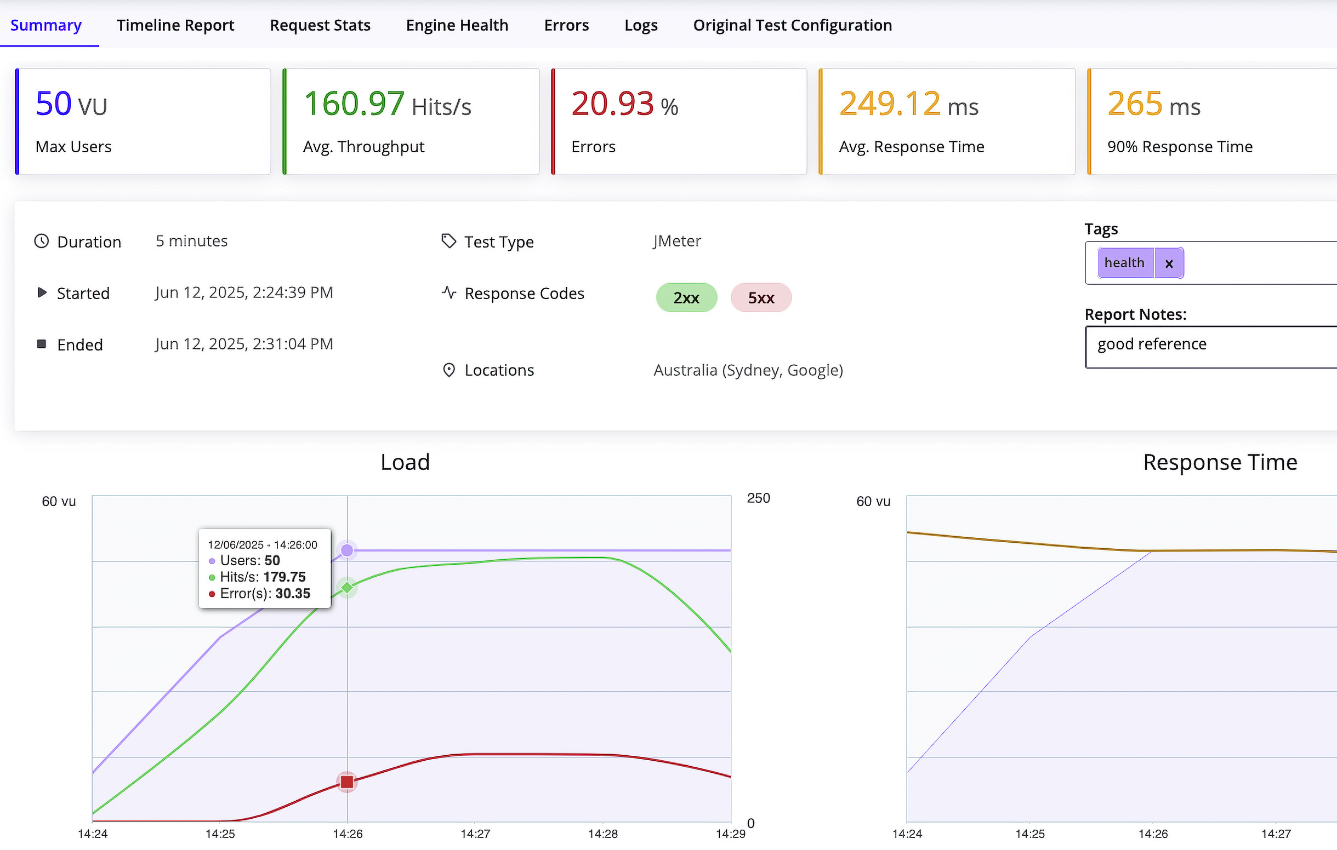This screenshot has width=1337, height=850.
Task: Remove the health tag
Action: pos(1169,263)
